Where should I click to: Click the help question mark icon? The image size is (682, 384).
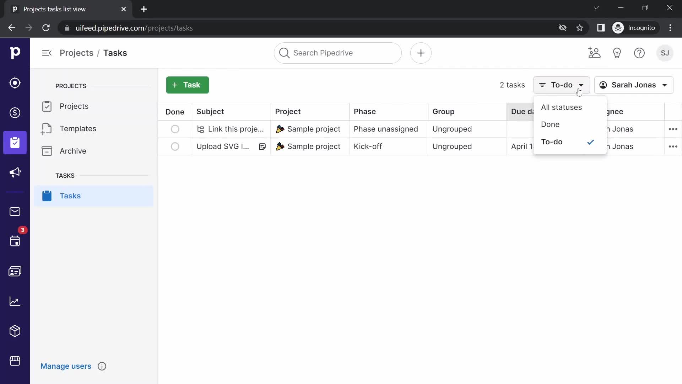pos(640,53)
